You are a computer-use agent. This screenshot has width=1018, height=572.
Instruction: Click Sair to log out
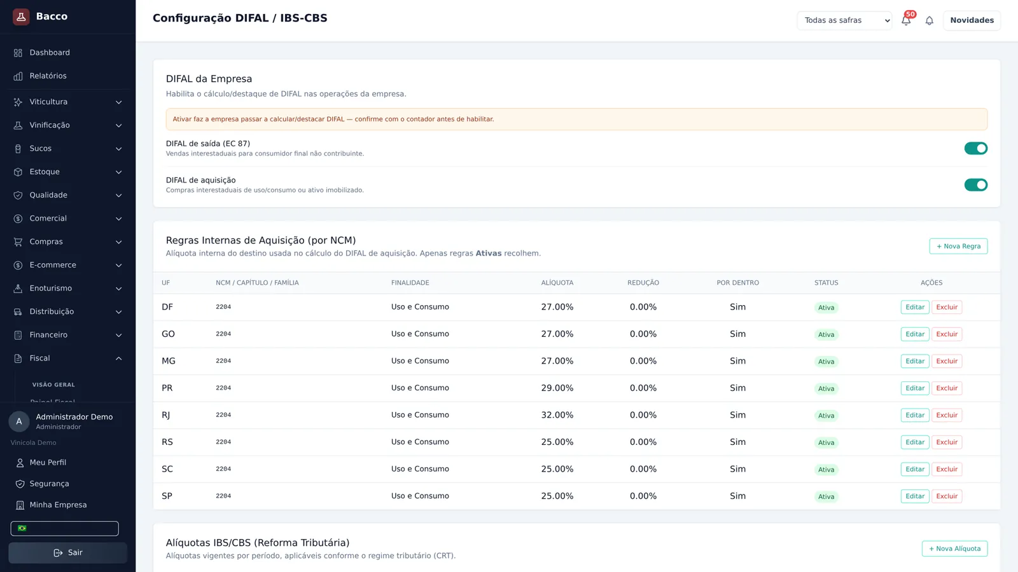tap(67, 553)
